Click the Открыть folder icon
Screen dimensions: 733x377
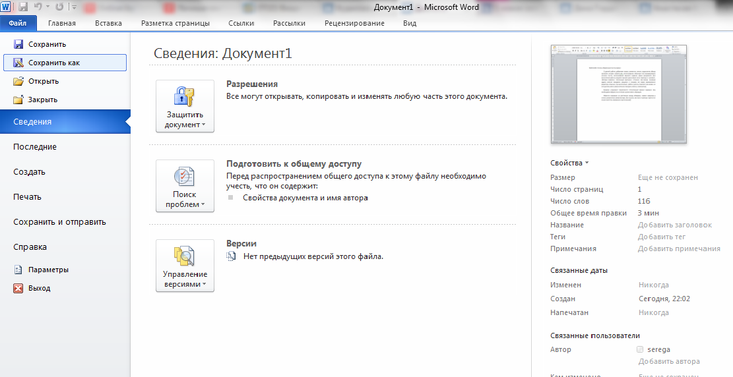pos(18,81)
